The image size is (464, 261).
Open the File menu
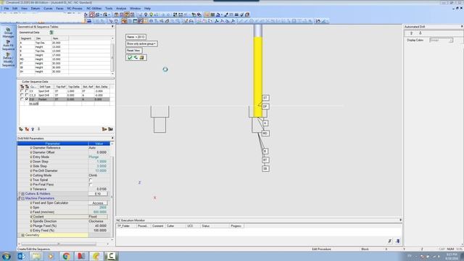(7, 8)
